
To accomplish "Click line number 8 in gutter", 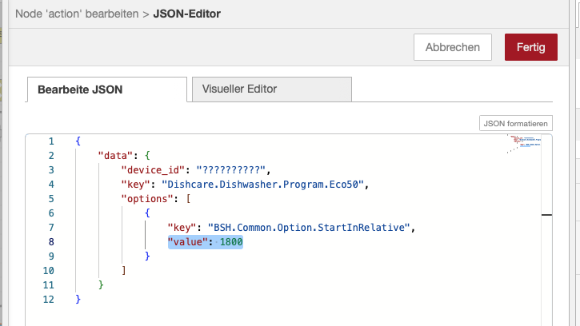I will point(51,242).
